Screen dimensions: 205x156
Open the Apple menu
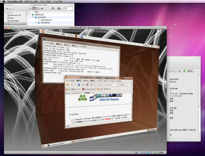4,1
